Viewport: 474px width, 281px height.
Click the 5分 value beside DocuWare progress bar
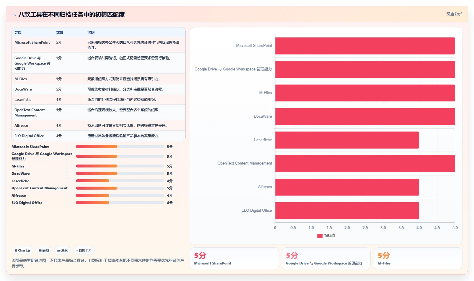click(170, 174)
